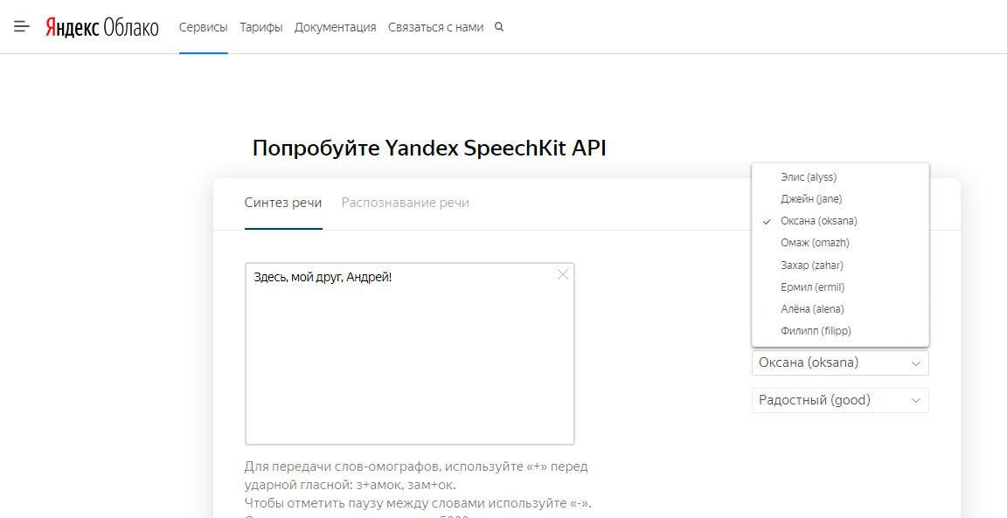Switch to Распознавание речи tab
Screen dimensions: 1007x518
pyautogui.click(x=406, y=203)
